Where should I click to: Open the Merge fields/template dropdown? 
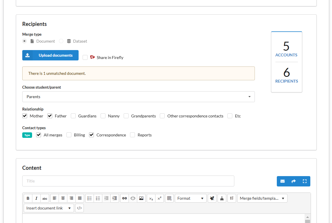(262, 198)
